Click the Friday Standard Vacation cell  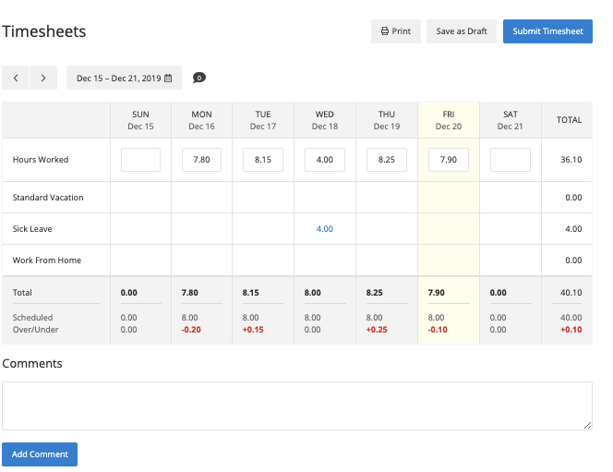point(449,198)
